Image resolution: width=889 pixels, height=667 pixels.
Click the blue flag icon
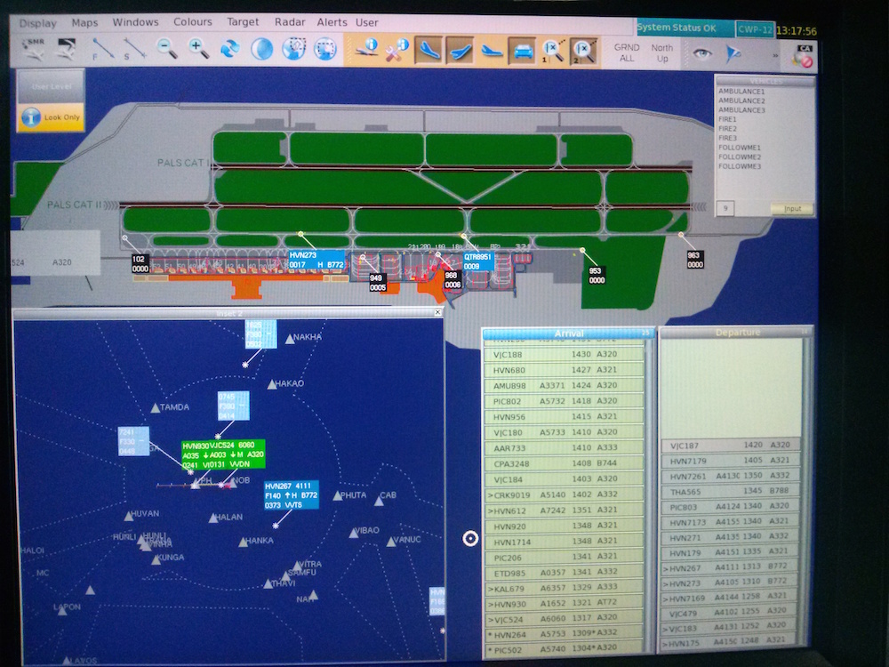(x=734, y=53)
